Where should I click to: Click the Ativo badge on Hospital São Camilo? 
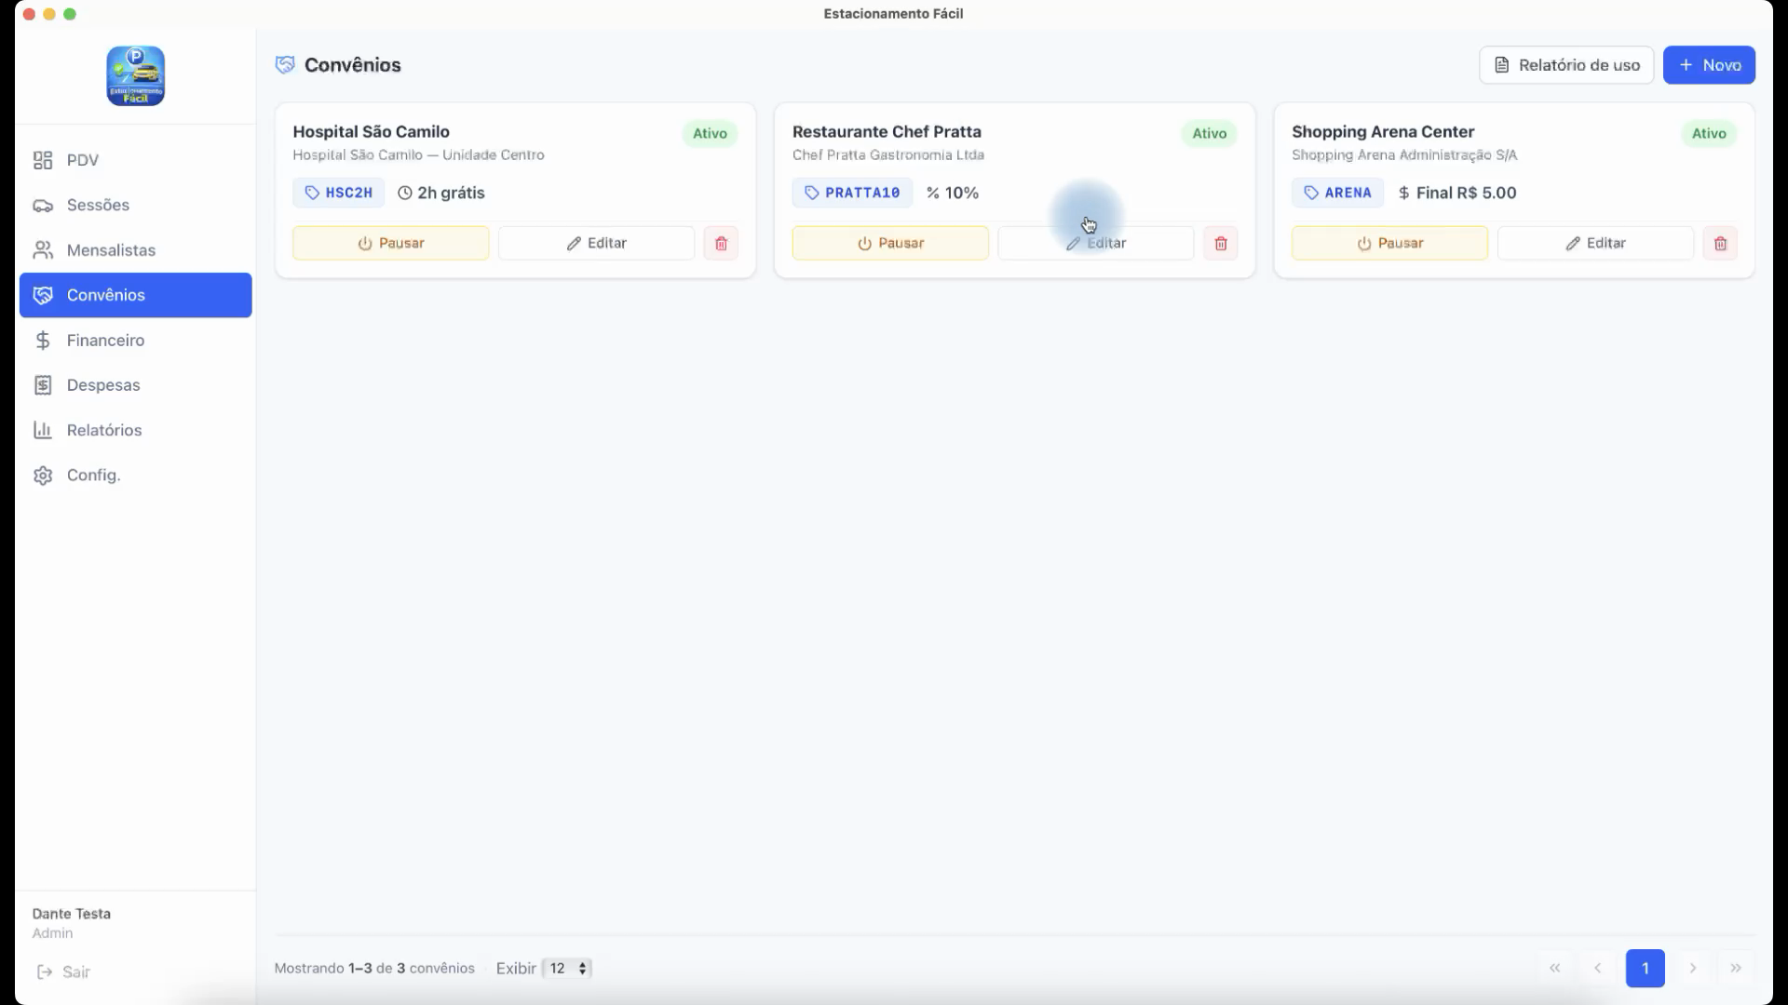click(710, 133)
